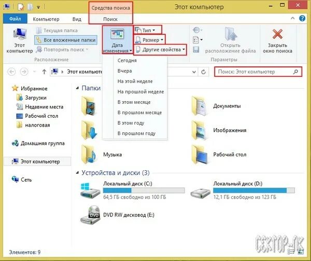Click new folder icon in title bar
Image resolution: width=311 pixels, height=261 pixels.
[x=30, y=7]
